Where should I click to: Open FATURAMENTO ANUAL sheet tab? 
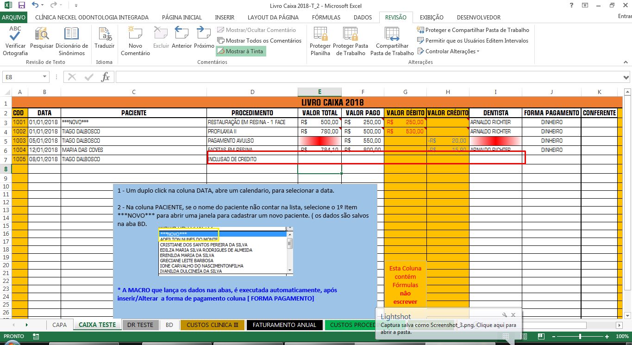pos(284,325)
